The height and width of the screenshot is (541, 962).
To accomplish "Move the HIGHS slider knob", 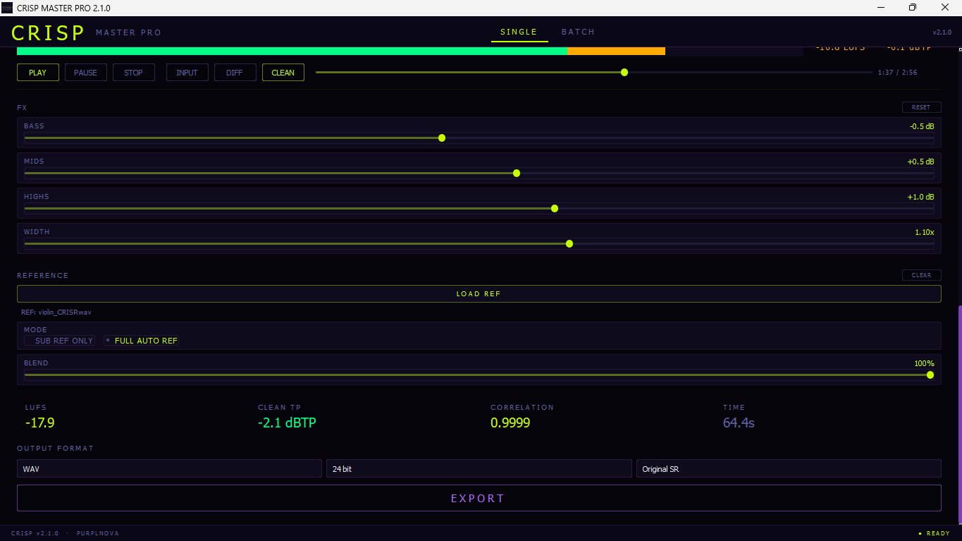I will (554, 208).
